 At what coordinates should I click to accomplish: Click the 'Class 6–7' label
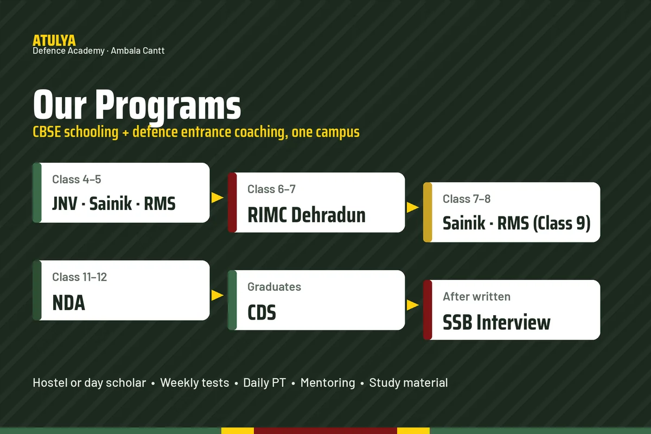click(x=272, y=189)
